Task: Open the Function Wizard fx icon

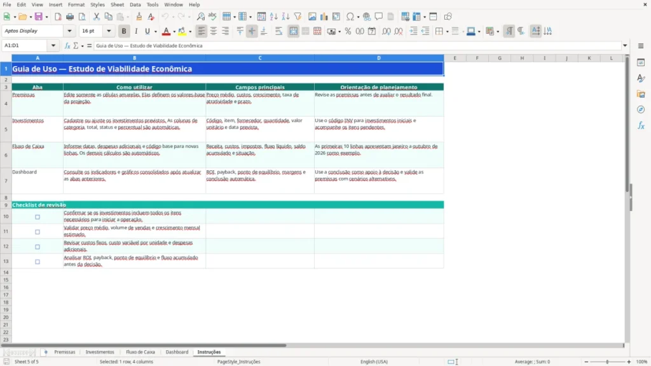Action: pos(67,46)
